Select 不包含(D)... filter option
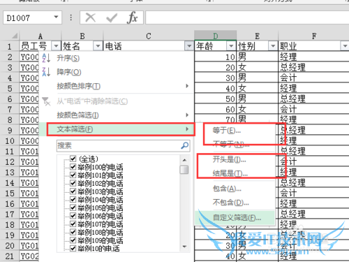 click(x=230, y=203)
